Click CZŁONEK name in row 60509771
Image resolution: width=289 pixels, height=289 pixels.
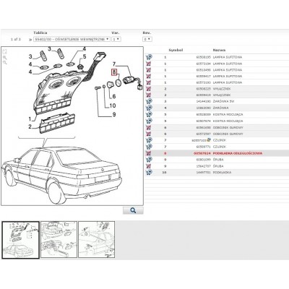click(220, 147)
